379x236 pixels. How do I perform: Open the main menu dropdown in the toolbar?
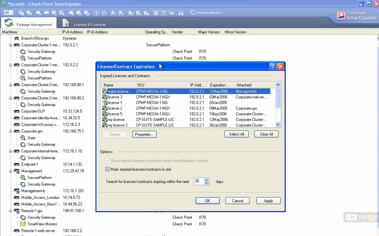pos(8,13)
